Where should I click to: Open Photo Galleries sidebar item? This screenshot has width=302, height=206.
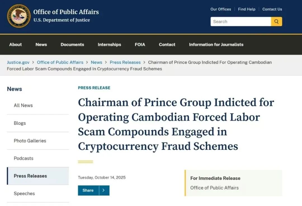(30, 141)
